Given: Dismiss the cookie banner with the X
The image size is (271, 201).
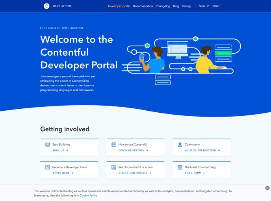Looking at the screenshot, I should coord(267,188).
